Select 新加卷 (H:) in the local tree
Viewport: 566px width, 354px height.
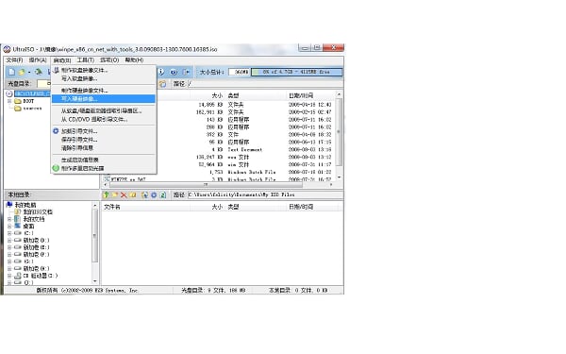click(37, 268)
